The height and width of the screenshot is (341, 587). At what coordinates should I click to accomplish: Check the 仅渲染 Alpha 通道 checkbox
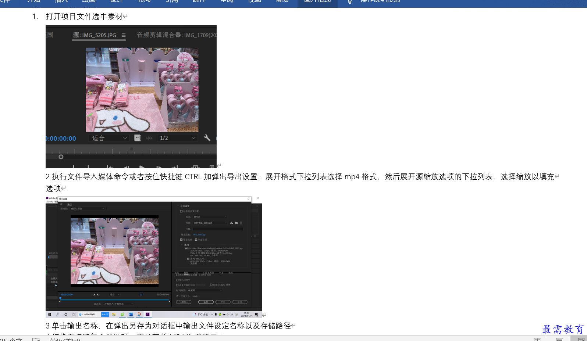tap(211, 285)
